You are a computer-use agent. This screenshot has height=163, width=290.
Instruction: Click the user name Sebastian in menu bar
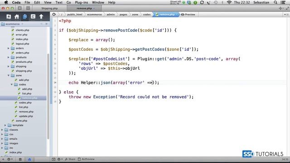pyautogui.click(x=261, y=2)
